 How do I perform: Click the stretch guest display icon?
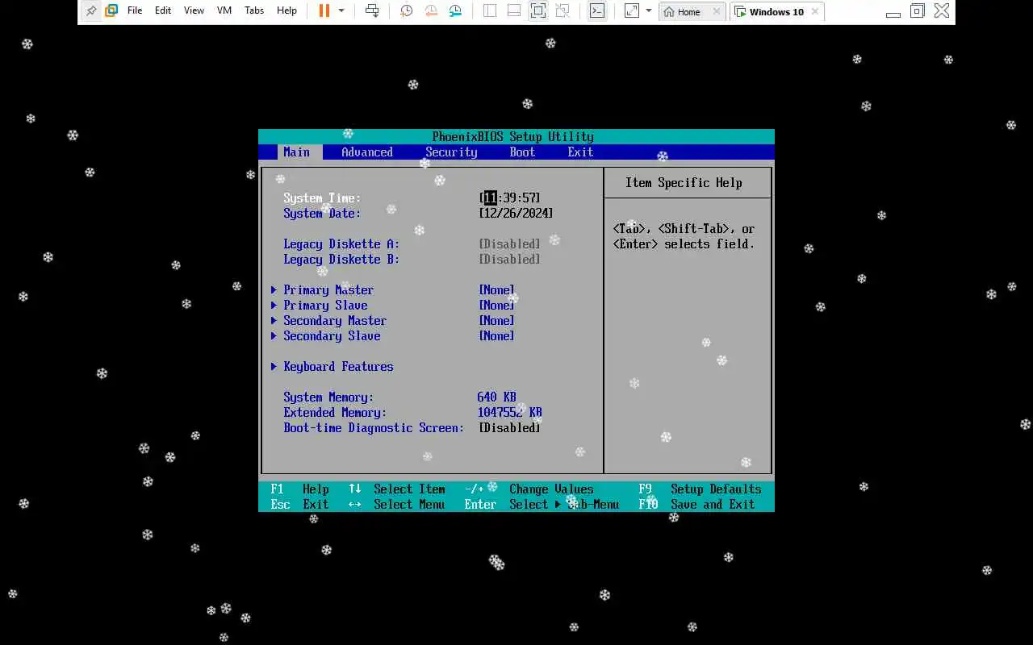coord(632,10)
